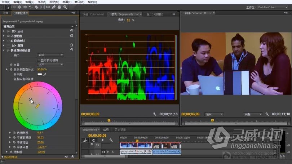Click play audio icon in effect controls footer
This screenshot has height=164, width=292.
coord(66,157)
